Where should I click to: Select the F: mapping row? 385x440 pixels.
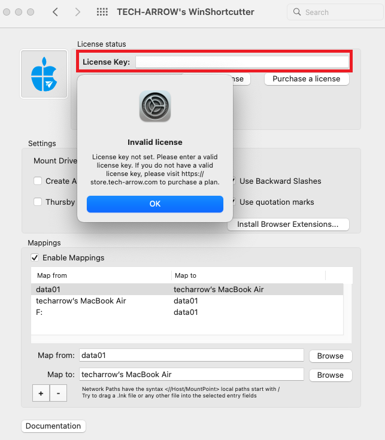tap(187, 312)
